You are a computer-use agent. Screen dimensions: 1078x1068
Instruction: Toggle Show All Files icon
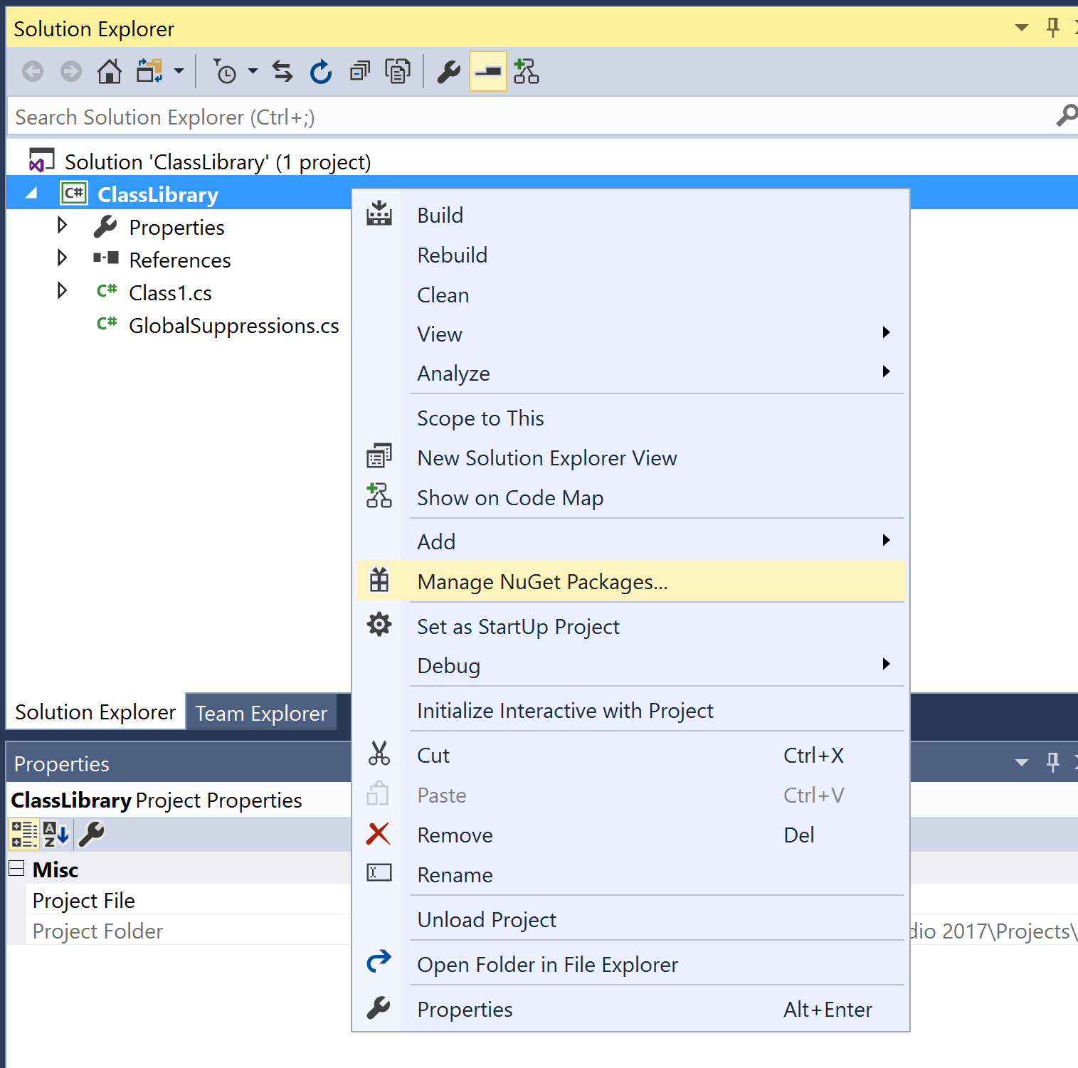point(398,72)
